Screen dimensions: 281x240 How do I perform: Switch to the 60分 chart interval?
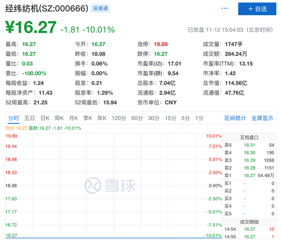point(137,118)
